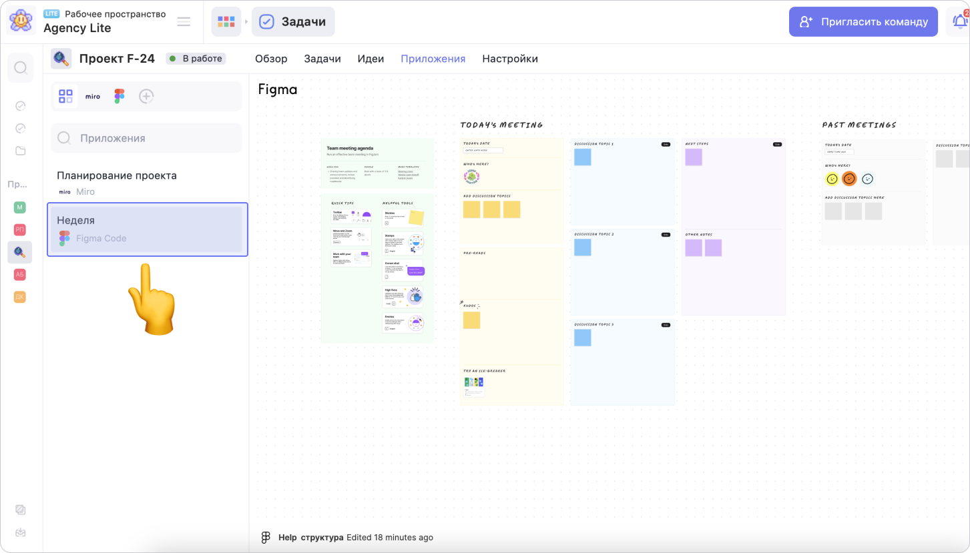Click the LITE plan badge
Screen dimensions: 970x553
tap(51, 13)
